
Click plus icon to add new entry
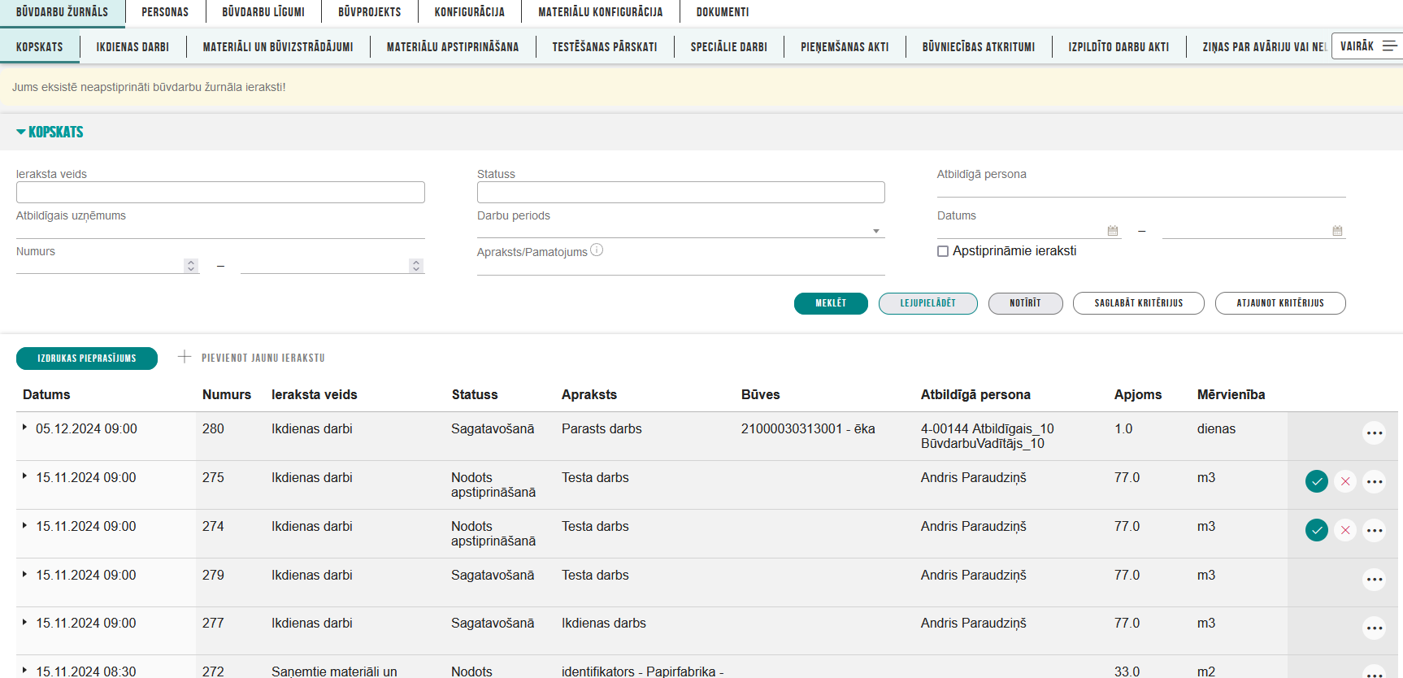pyautogui.click(x=185, y=357)
